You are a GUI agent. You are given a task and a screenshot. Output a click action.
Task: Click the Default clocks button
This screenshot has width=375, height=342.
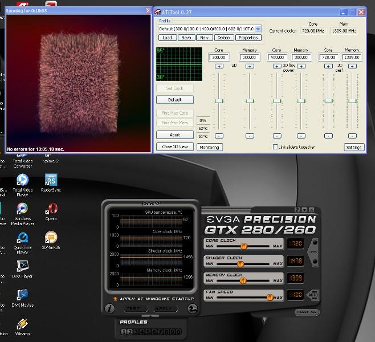(175, 100)
